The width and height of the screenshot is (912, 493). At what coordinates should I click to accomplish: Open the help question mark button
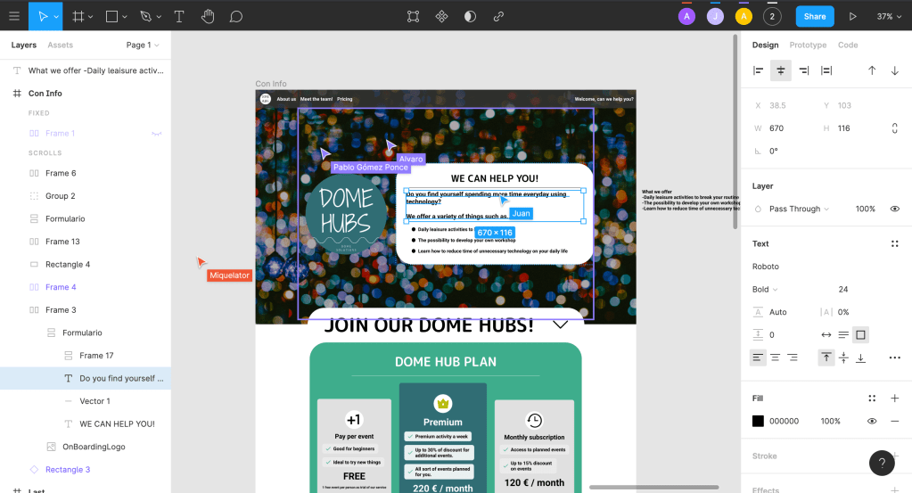pos(882,463)
